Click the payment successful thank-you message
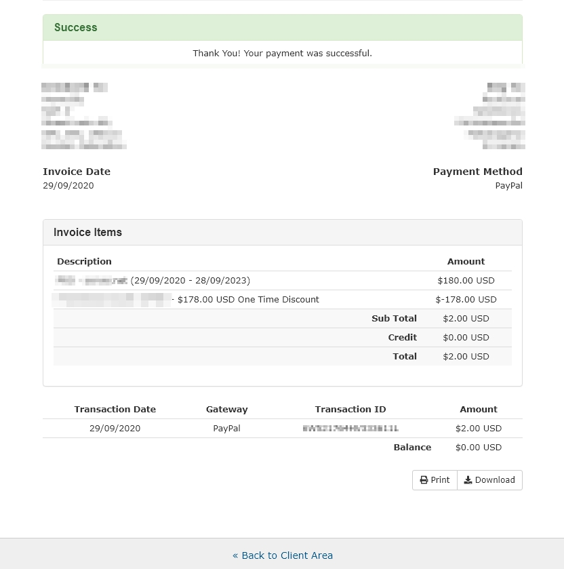Viewport: 564px width, 569px height. coord(282,53)
